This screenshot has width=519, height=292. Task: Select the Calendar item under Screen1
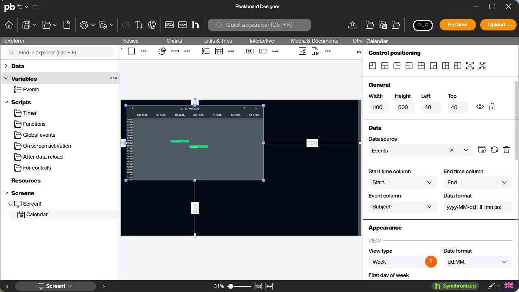[x=37, y=215]
